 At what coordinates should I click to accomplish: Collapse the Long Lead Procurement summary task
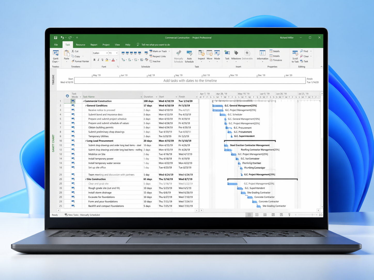point(86,141)
